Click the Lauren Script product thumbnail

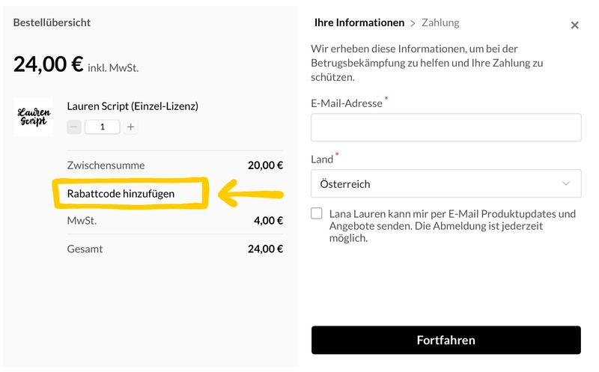pos(33,117)
